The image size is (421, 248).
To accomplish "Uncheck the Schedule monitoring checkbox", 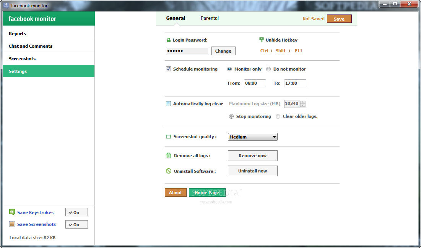I will click(168, 69).
